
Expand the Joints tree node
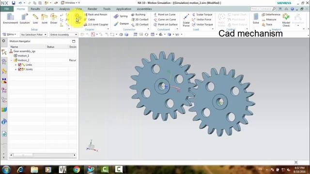(16, 69)
